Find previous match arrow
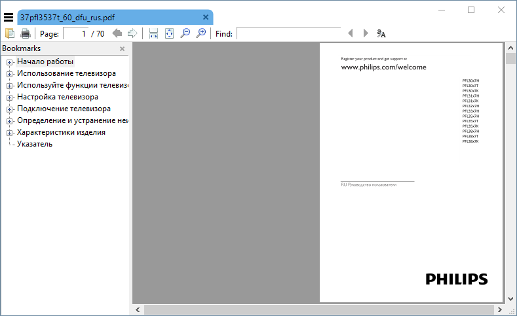Viewport: 517px width, 316px height. point(350,33)
